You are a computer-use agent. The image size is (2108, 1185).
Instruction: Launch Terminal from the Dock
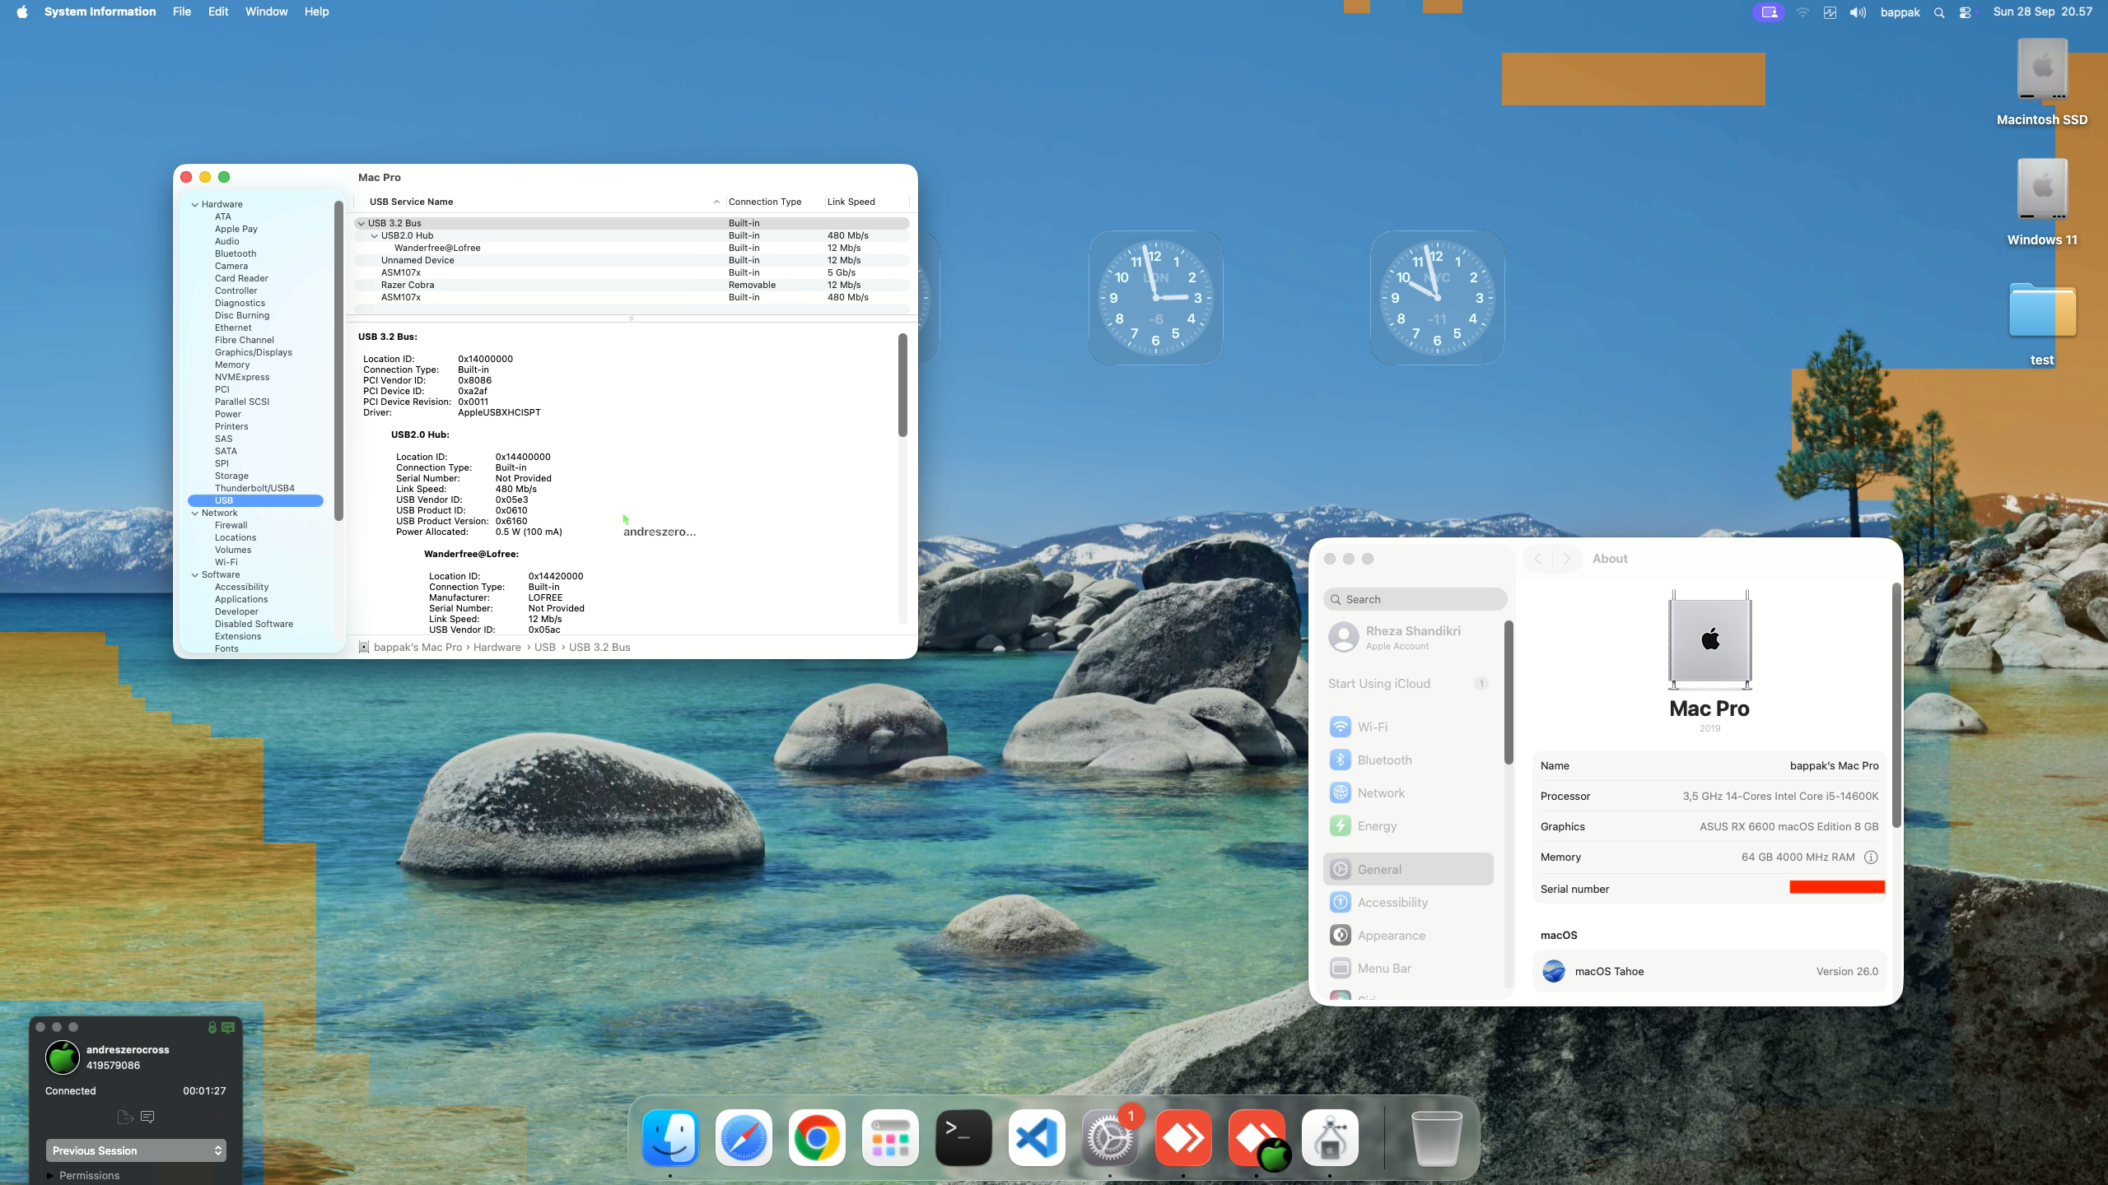click(963, 1138)
